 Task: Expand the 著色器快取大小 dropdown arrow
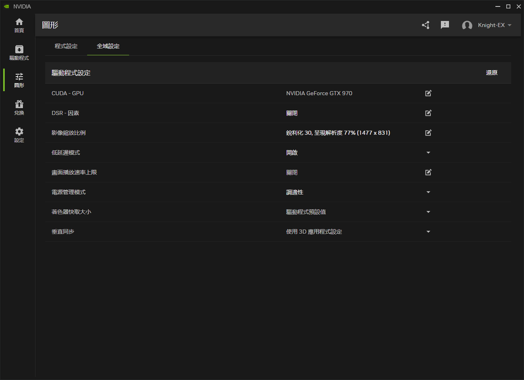click(428, 212)
